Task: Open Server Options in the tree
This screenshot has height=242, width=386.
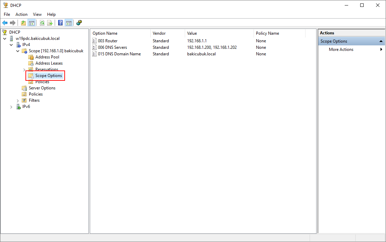Action: [42, 88]
